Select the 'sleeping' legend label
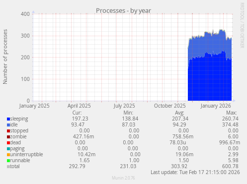Image resolution: width=247 pixels, height=184 pixels. [x=19, y=119]
